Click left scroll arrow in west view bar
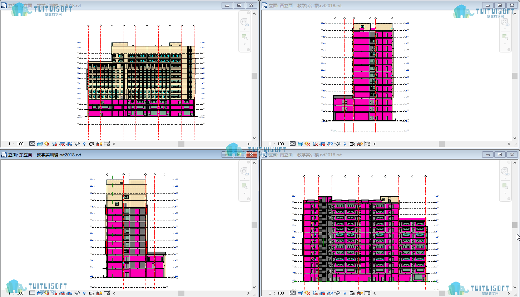This screenshot has height=297, width=520. (375, 144)
